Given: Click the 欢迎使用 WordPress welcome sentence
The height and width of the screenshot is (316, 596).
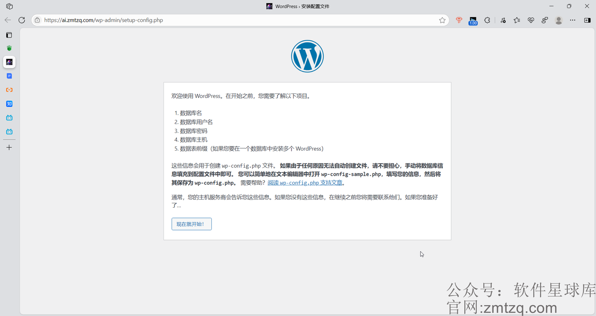Looking at the screenshot, I should pyautogui.click(x=241, y=96).
